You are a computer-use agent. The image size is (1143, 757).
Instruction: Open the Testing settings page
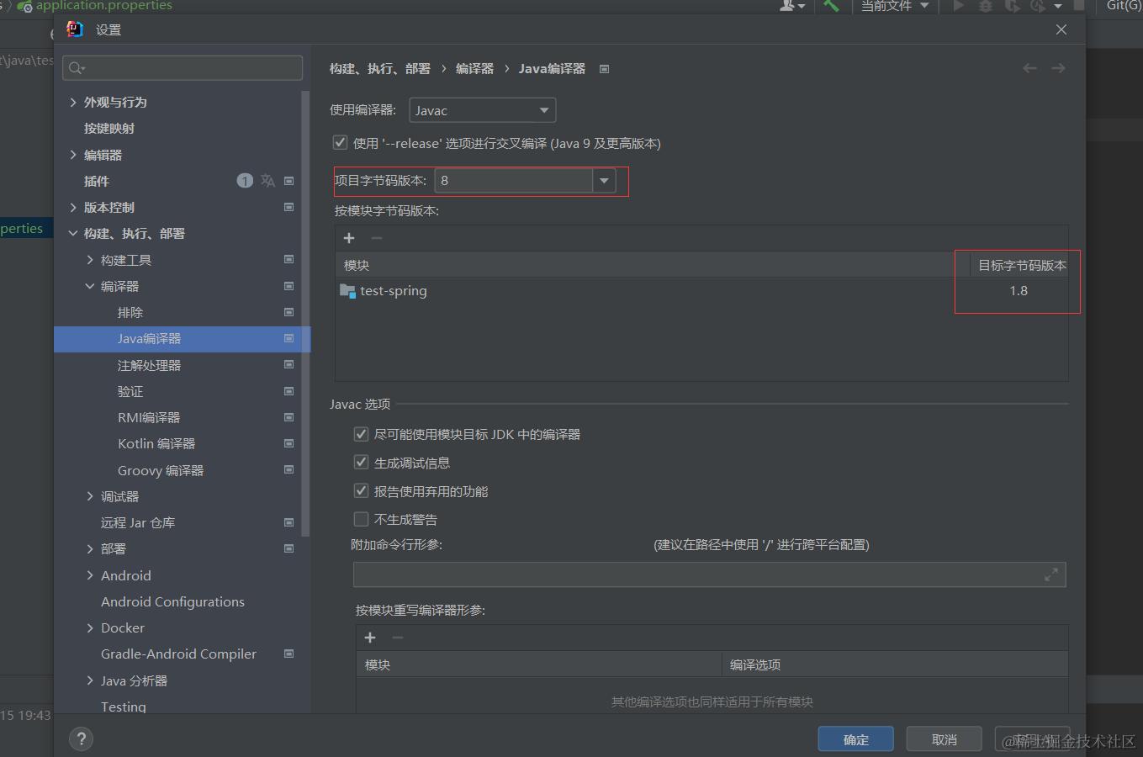pyautogui.click(x=124, y=707)
